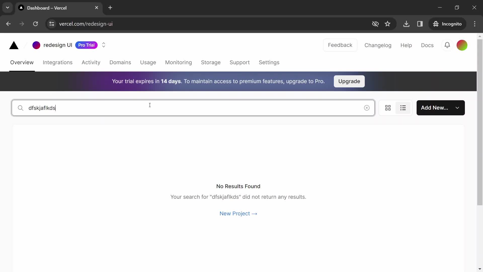Click the clear search X icon
This screenshot has width=483, height=272.
[x=367, y=108]
